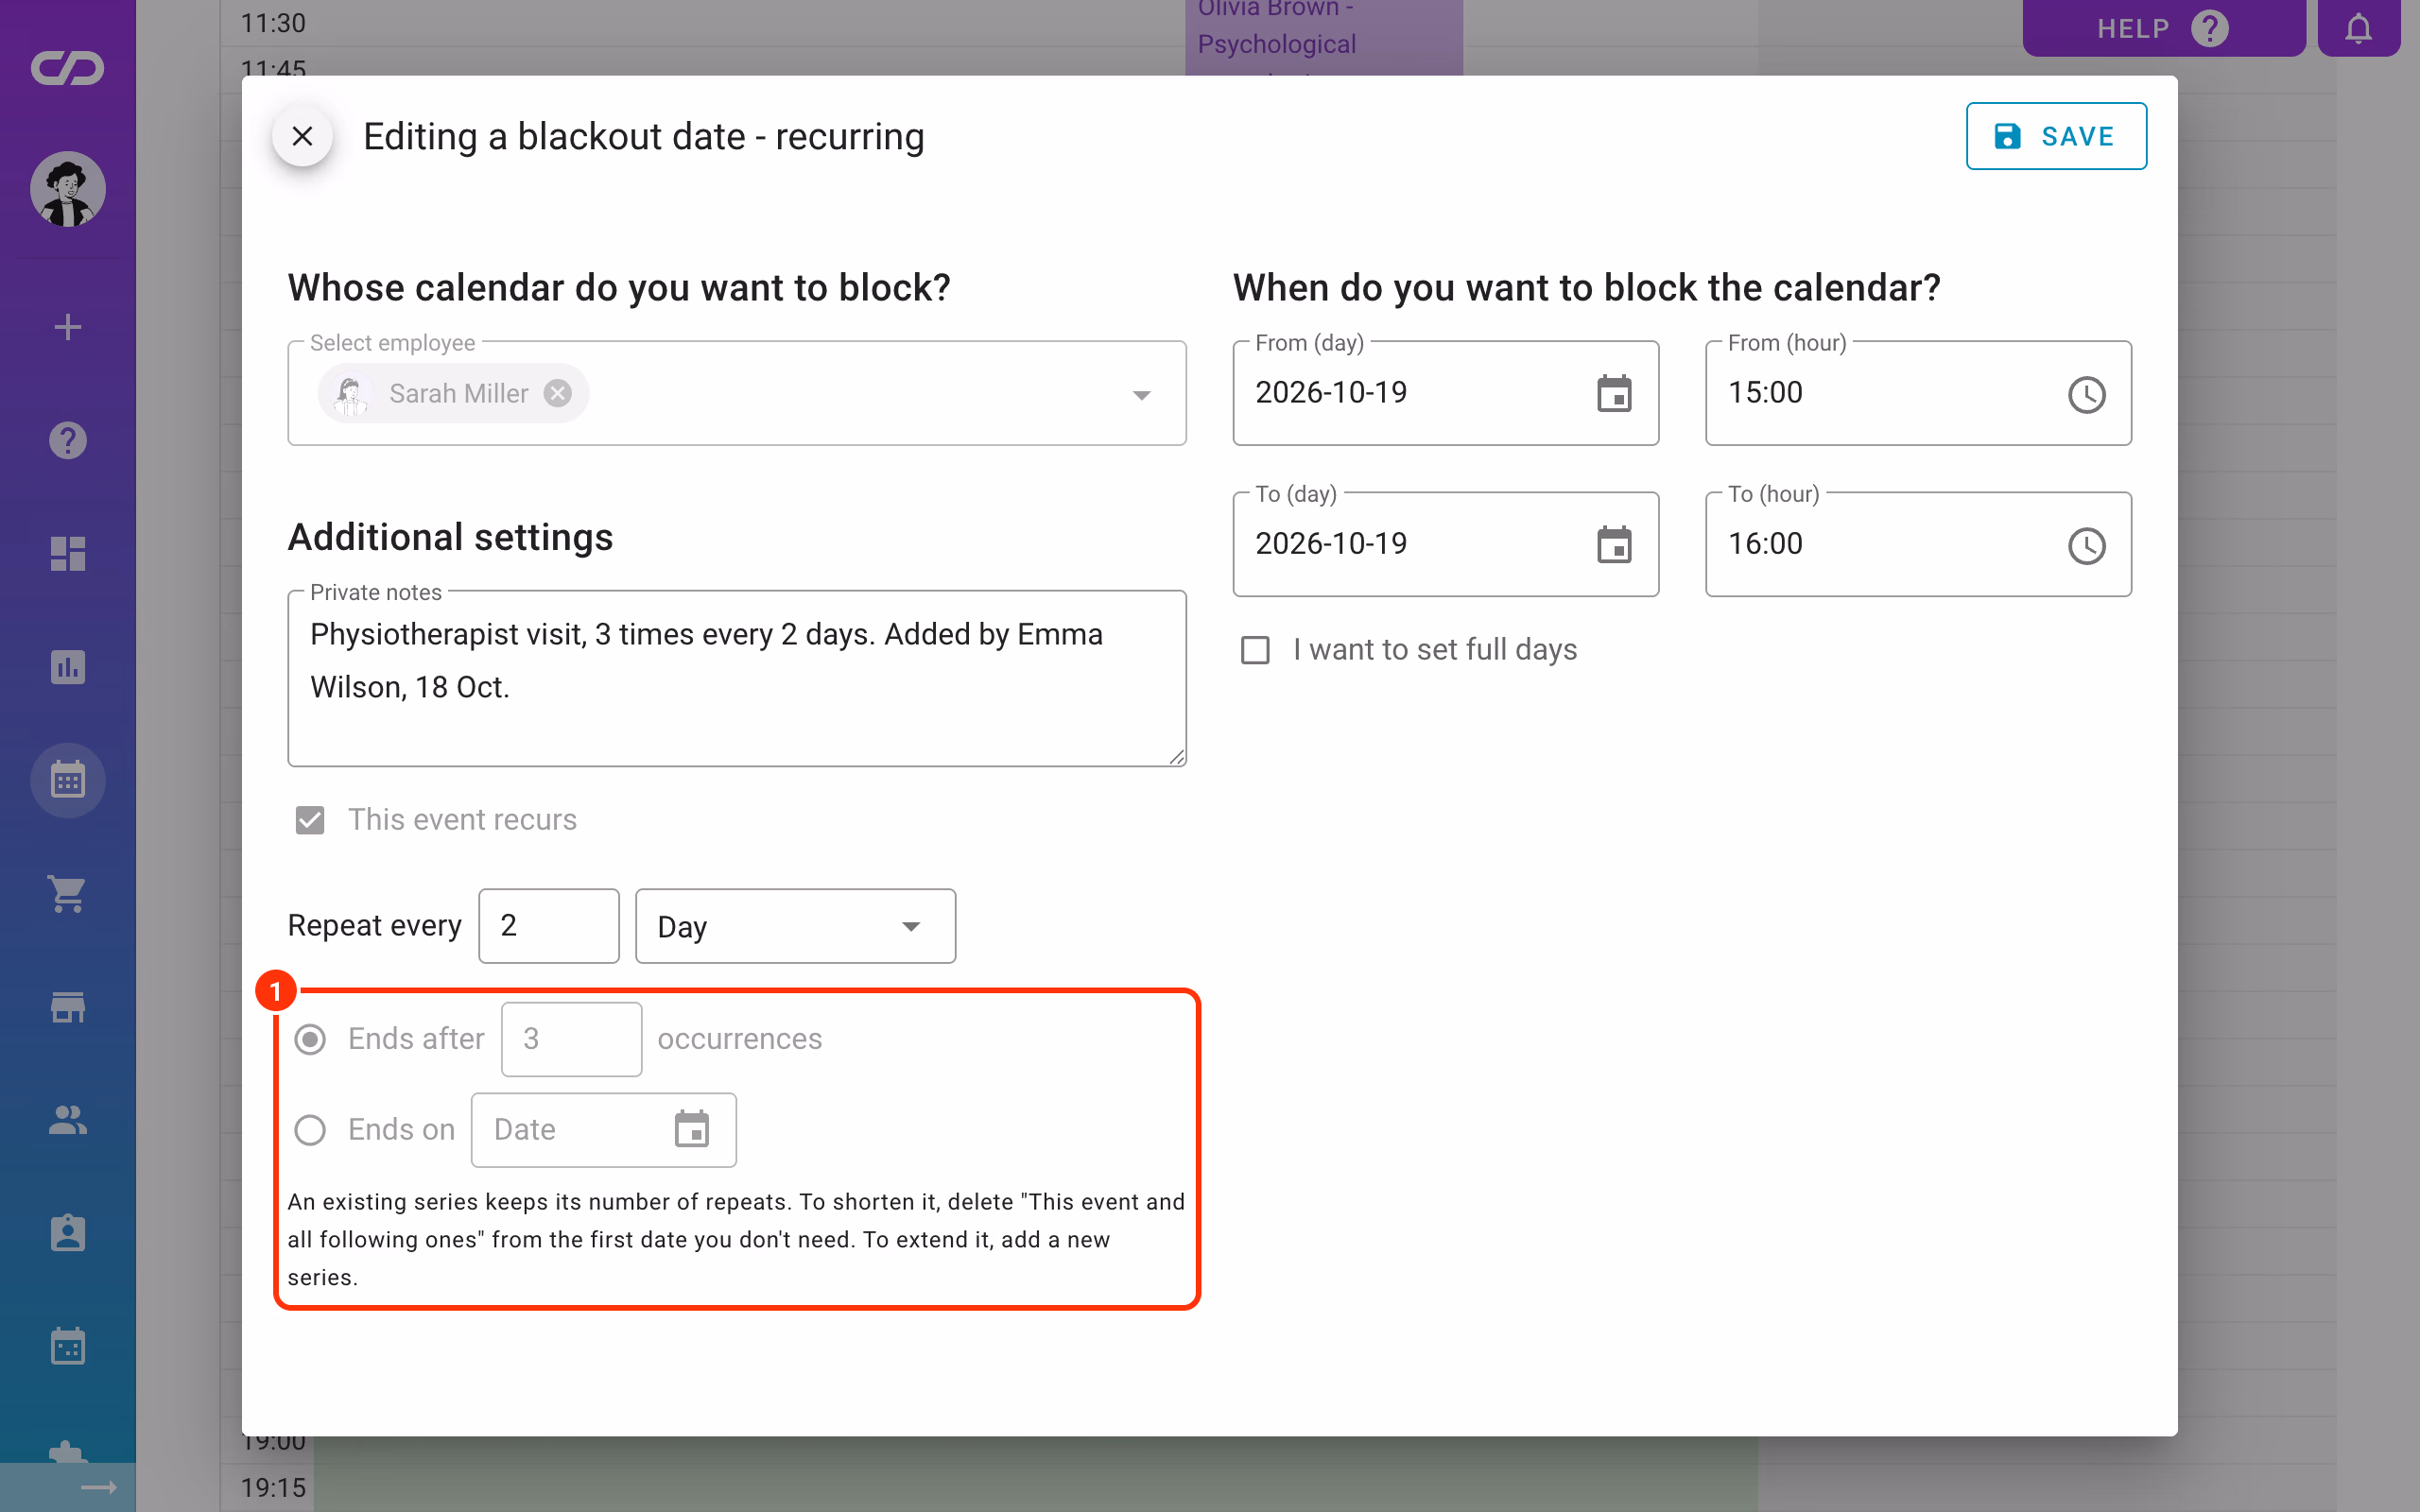Open calendar picker for To (day)
The height and width of the screenshot is (1512, 2420).
(1614, 545)
